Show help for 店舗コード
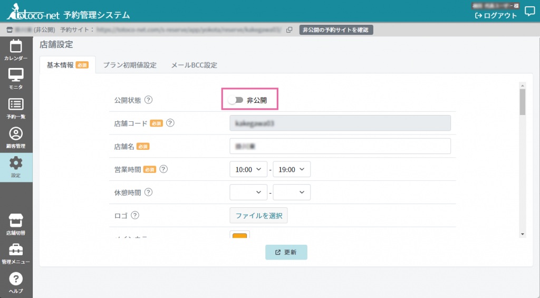Screen dimensions: 540x298 click(x=170, y=123)
